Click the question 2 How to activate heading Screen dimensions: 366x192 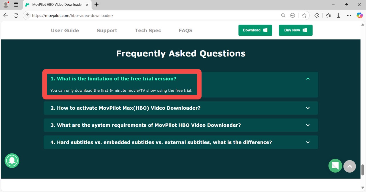(x=126, y=108)
